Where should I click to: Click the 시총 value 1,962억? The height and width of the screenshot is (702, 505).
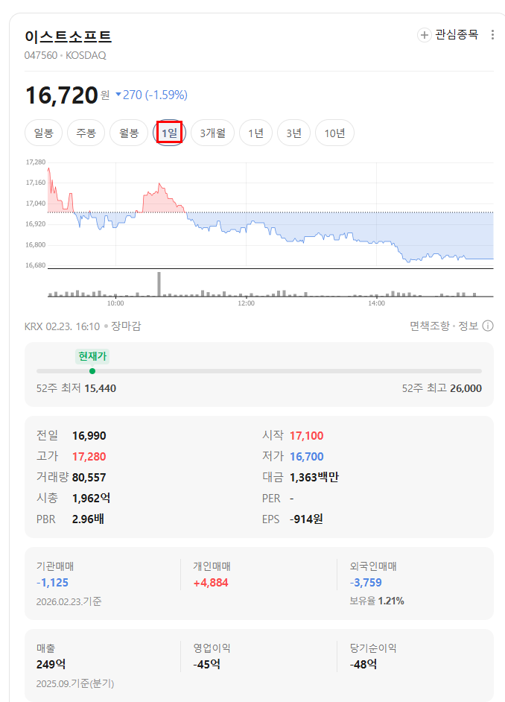point(92,499)
